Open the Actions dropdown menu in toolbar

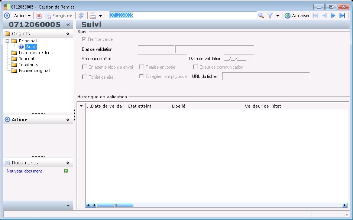(x=22, y=16)
